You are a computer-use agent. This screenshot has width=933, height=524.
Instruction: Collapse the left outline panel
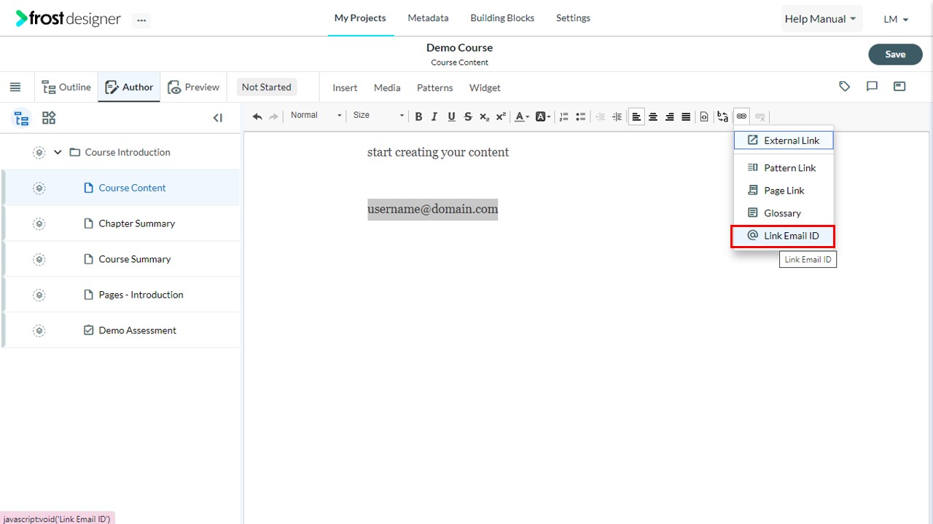click(x=217, y=118)
